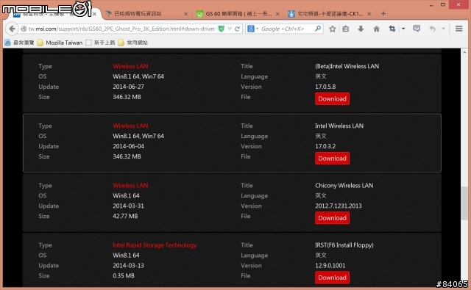Select update date 2014-03-13
The image size is (471, 290).
point(128,266)
